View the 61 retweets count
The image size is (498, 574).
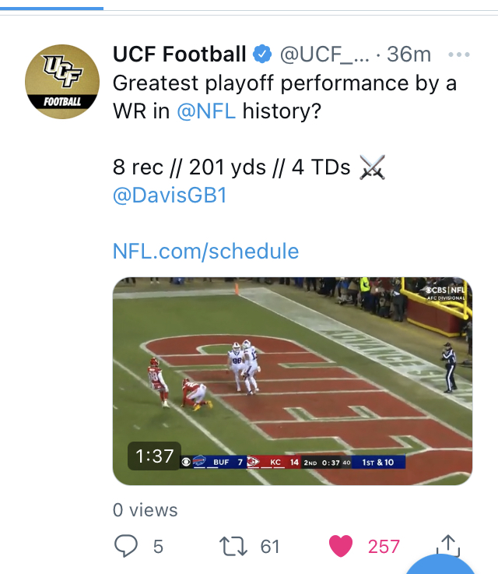pyautogui.click(x=270, y=547)
